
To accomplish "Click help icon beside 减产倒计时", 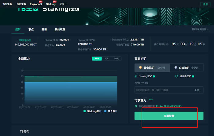I will click(x=167, y=44).
